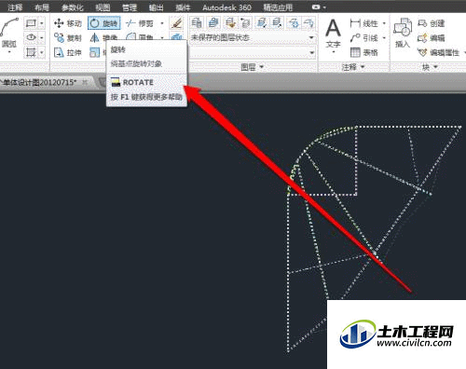Select the Leader (引线) tool
466x369 pixels.
[363, 38]
